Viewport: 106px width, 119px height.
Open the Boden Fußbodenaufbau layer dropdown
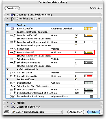pyautogui.click(x=37, y=112)
